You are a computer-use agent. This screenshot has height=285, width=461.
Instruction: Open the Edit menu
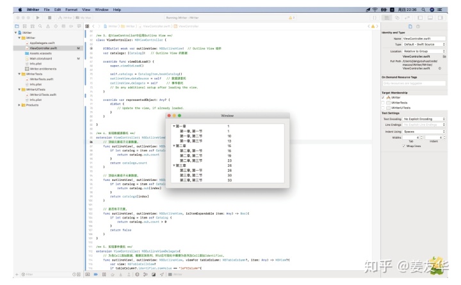coord(58,10)
